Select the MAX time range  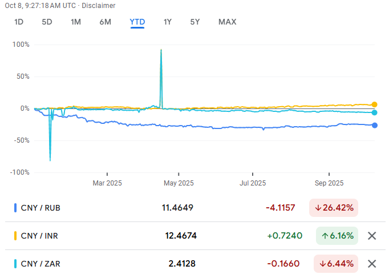pyautogui.click(x=227, y=22)
